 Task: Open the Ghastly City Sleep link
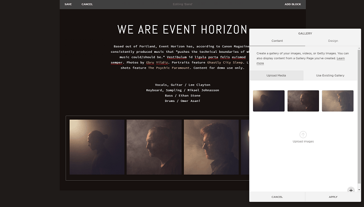tap(225, 62)
